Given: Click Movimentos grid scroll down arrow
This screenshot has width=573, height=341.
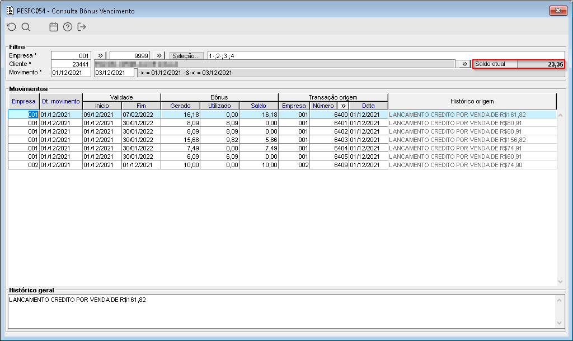Looking at the screenshot, I should click(560, 282).
